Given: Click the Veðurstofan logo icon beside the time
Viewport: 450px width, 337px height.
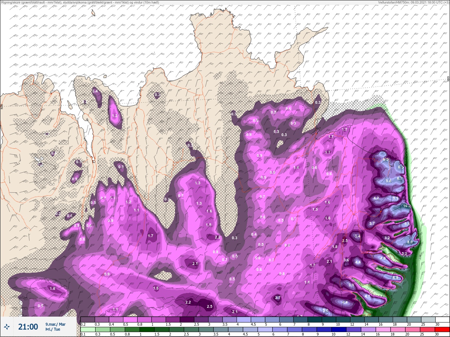Looking at the screenshot, I should (x=7, y=327).
